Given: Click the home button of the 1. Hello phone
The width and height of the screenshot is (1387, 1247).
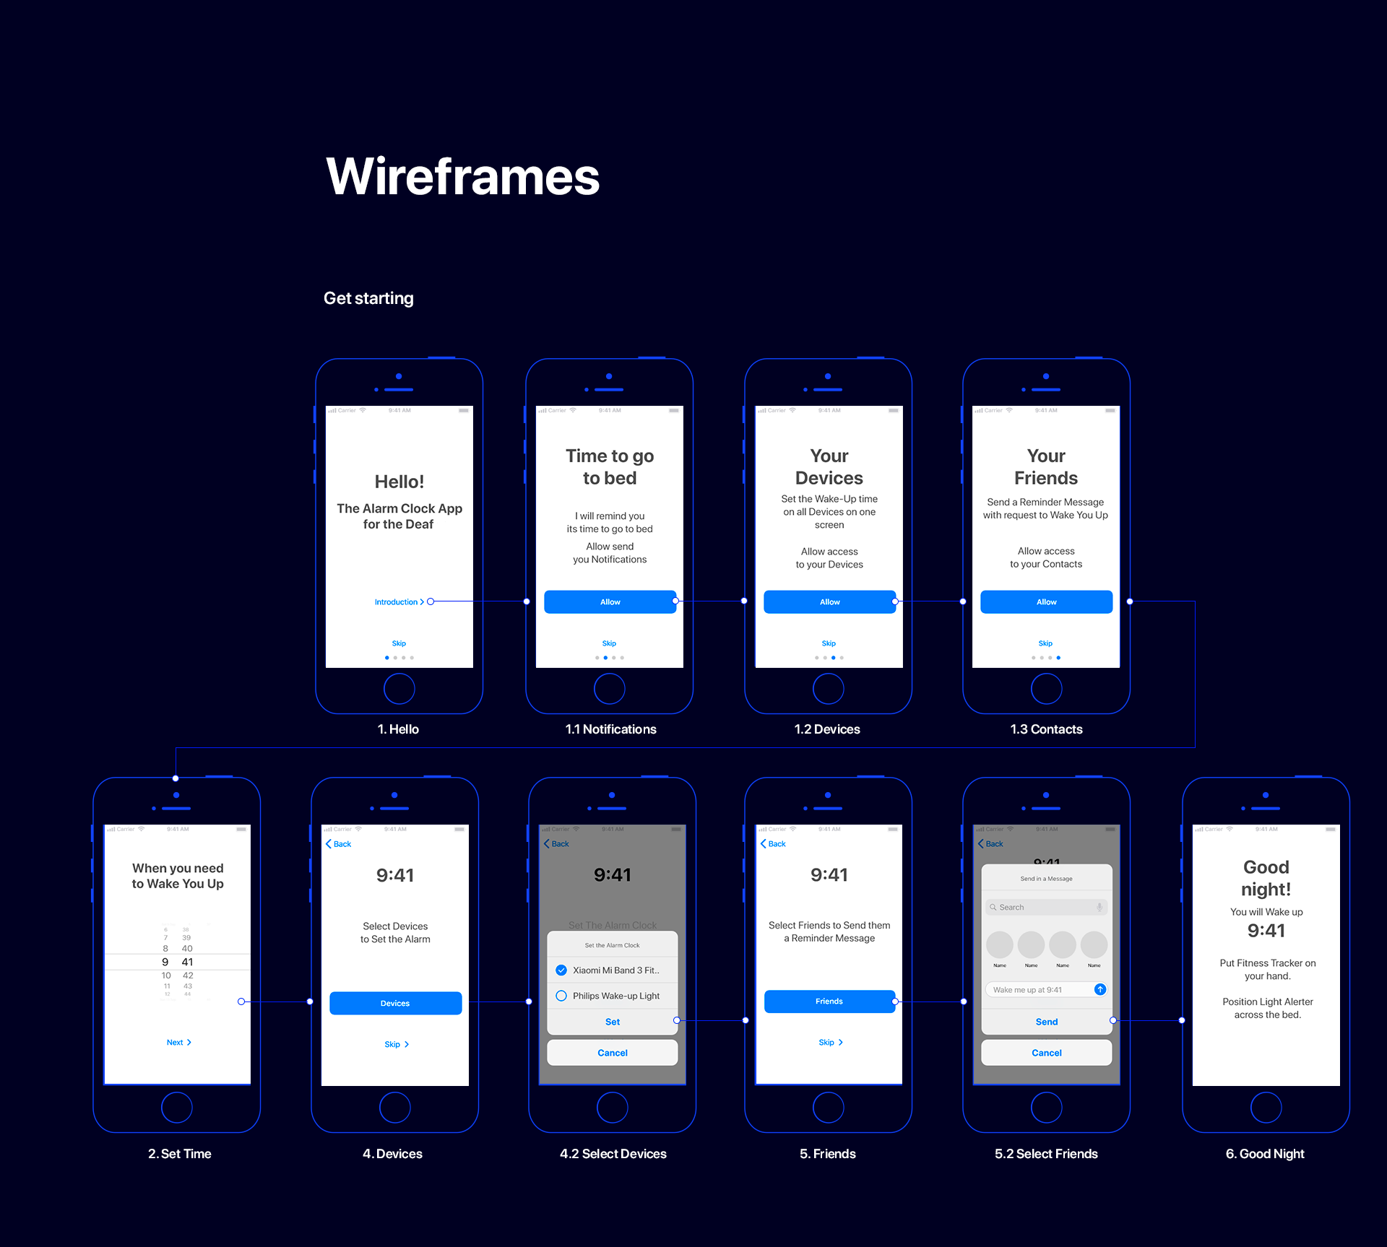Looking at the screenshot, I should [x=399, y=688].
